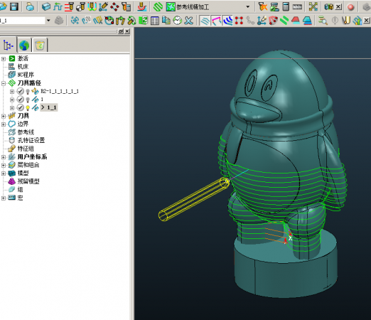The height and width of the screenshot is (320, 371).
Task: Select the 残留模型 tree item
Action: tap(28, 181)
